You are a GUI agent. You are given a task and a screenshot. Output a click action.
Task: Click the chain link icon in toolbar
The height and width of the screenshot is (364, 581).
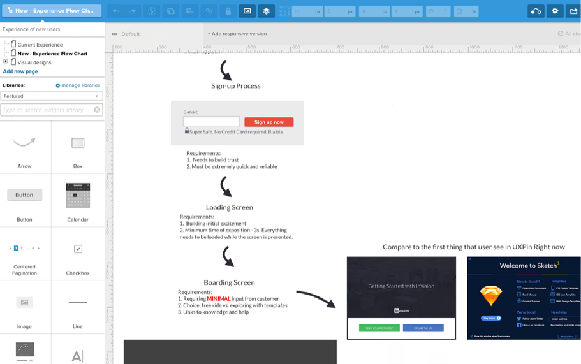[x=209, y=11]
